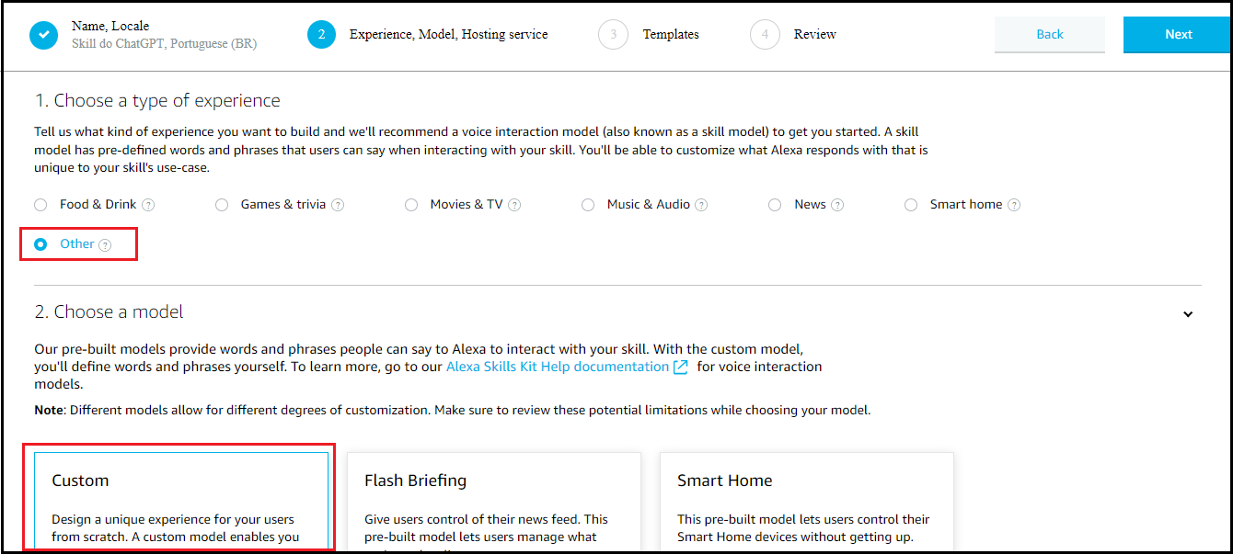Go to Name, Locale step

pyautogui.click(x=110, y=26)
